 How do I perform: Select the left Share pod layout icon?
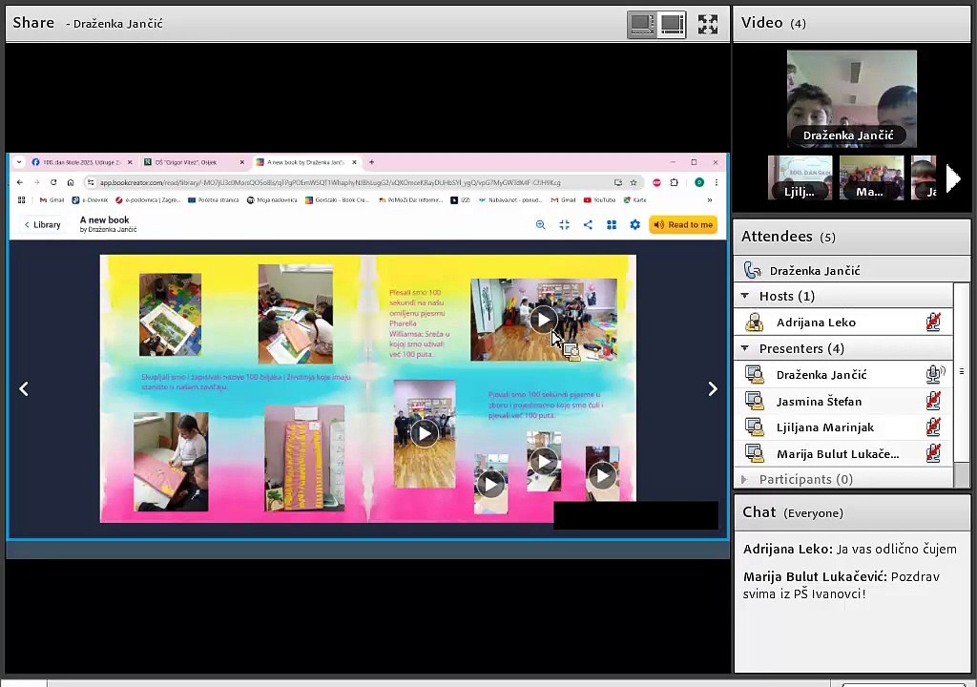(642, 24)
